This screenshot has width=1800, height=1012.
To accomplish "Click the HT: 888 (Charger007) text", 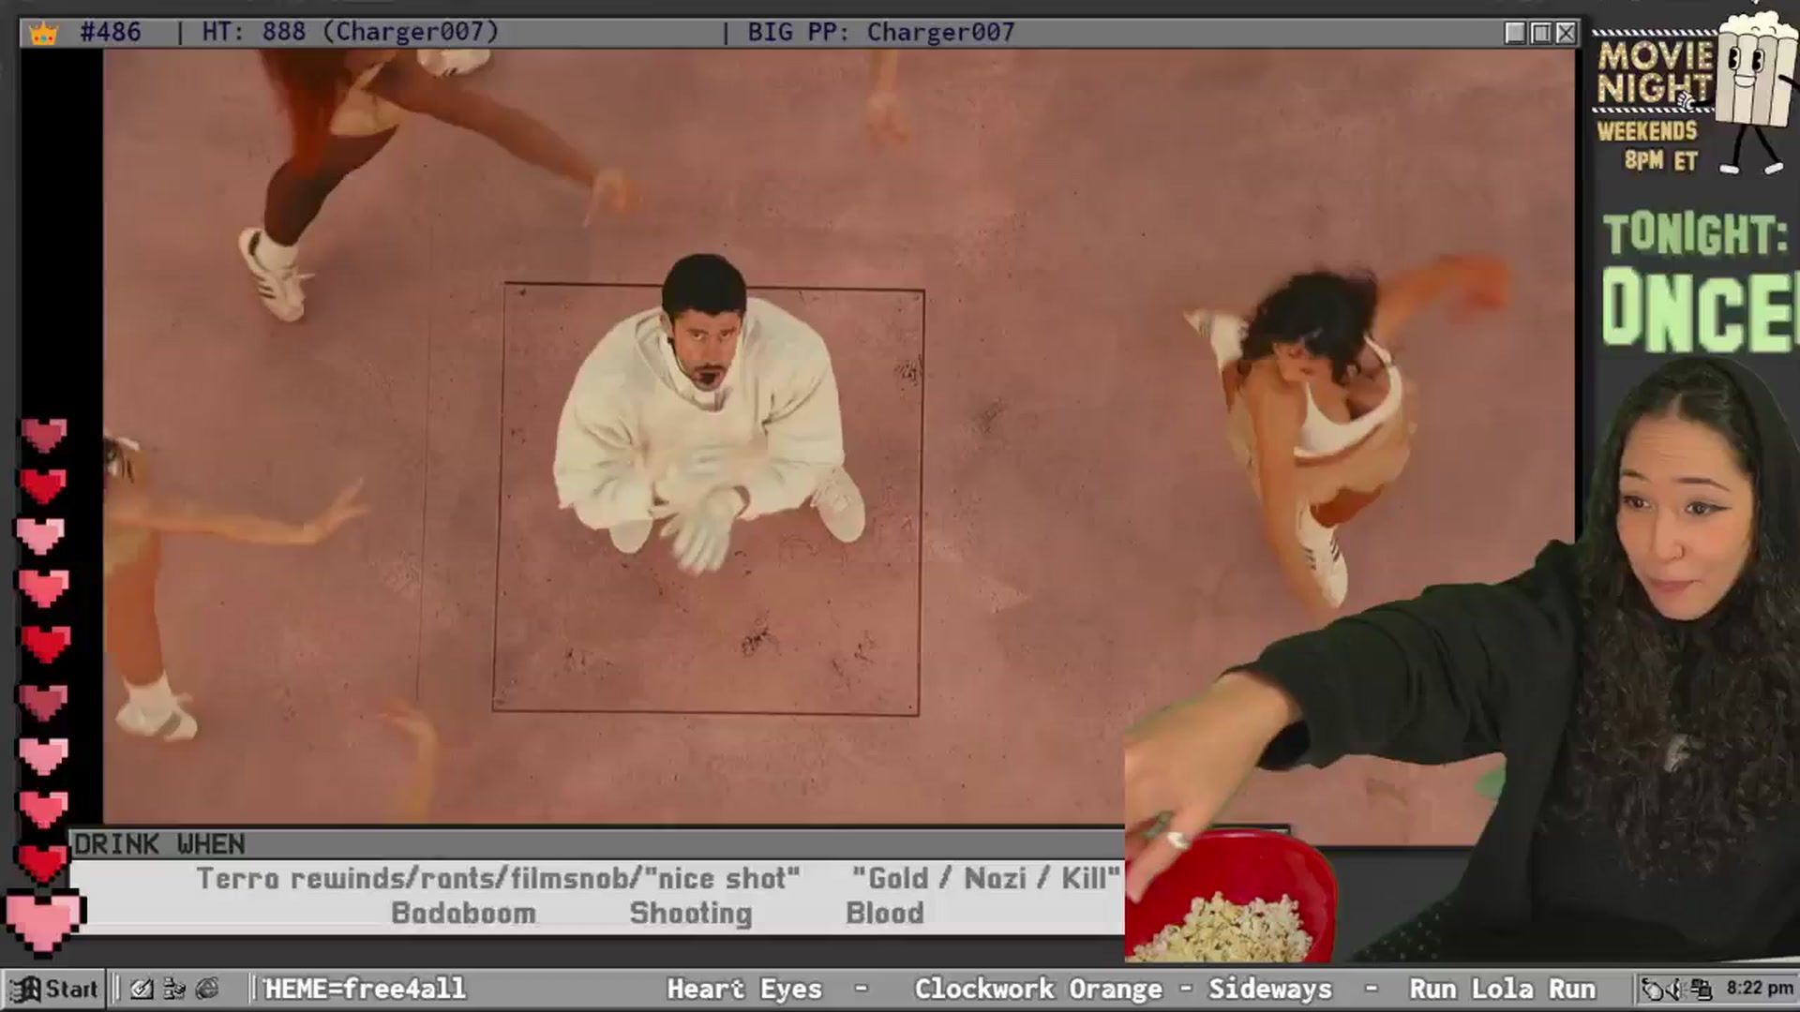I will coord(351,32).
